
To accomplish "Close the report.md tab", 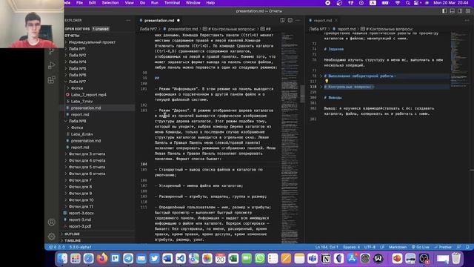I will click(x=336, y=20).
